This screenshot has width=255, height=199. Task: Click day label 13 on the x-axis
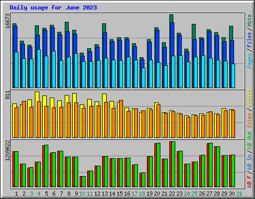105,194
